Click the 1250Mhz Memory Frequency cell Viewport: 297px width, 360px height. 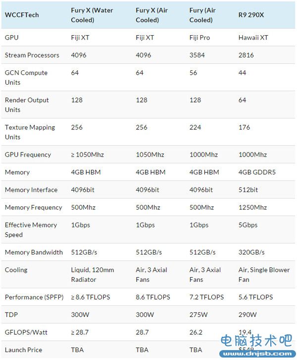pos(253,207)
